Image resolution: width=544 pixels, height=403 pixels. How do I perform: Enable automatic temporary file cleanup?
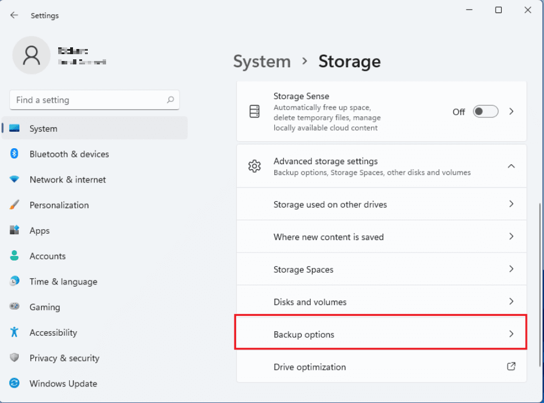(485, 112)
